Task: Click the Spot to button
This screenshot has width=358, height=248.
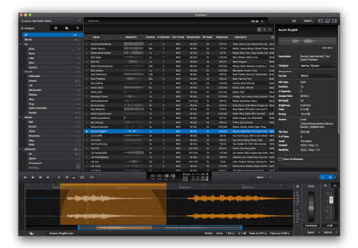Action: (328, 232)
